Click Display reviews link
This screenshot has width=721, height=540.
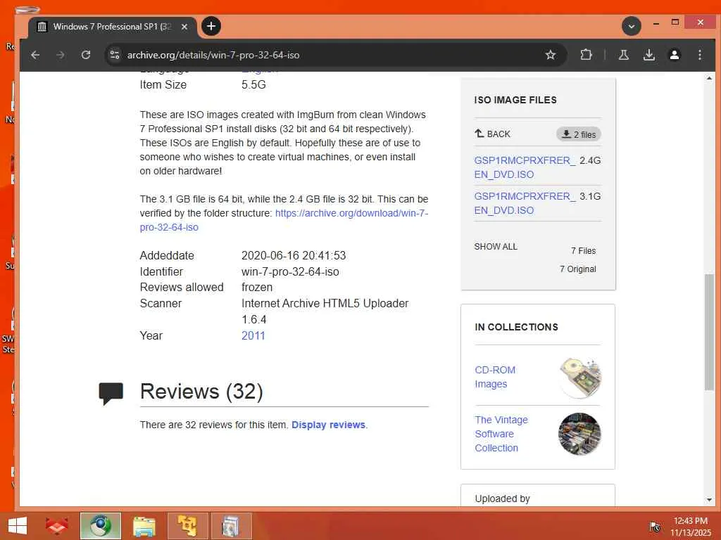click(x=328, y=425)
